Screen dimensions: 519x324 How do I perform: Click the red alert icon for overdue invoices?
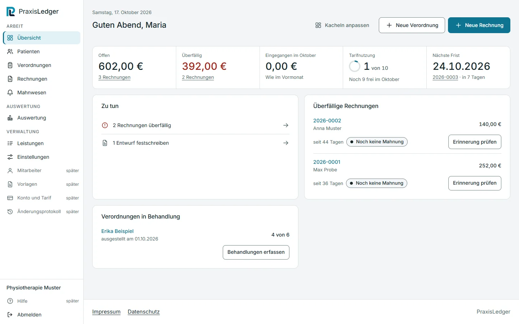[x=105, y=125]
